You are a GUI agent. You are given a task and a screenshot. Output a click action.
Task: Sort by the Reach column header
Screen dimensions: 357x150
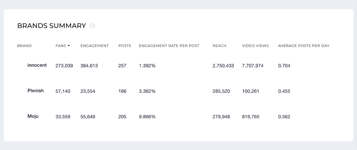[x=219, y=46]
